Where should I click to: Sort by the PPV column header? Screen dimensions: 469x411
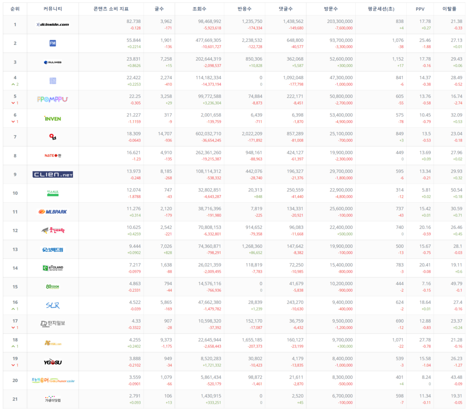pos(420,9)
